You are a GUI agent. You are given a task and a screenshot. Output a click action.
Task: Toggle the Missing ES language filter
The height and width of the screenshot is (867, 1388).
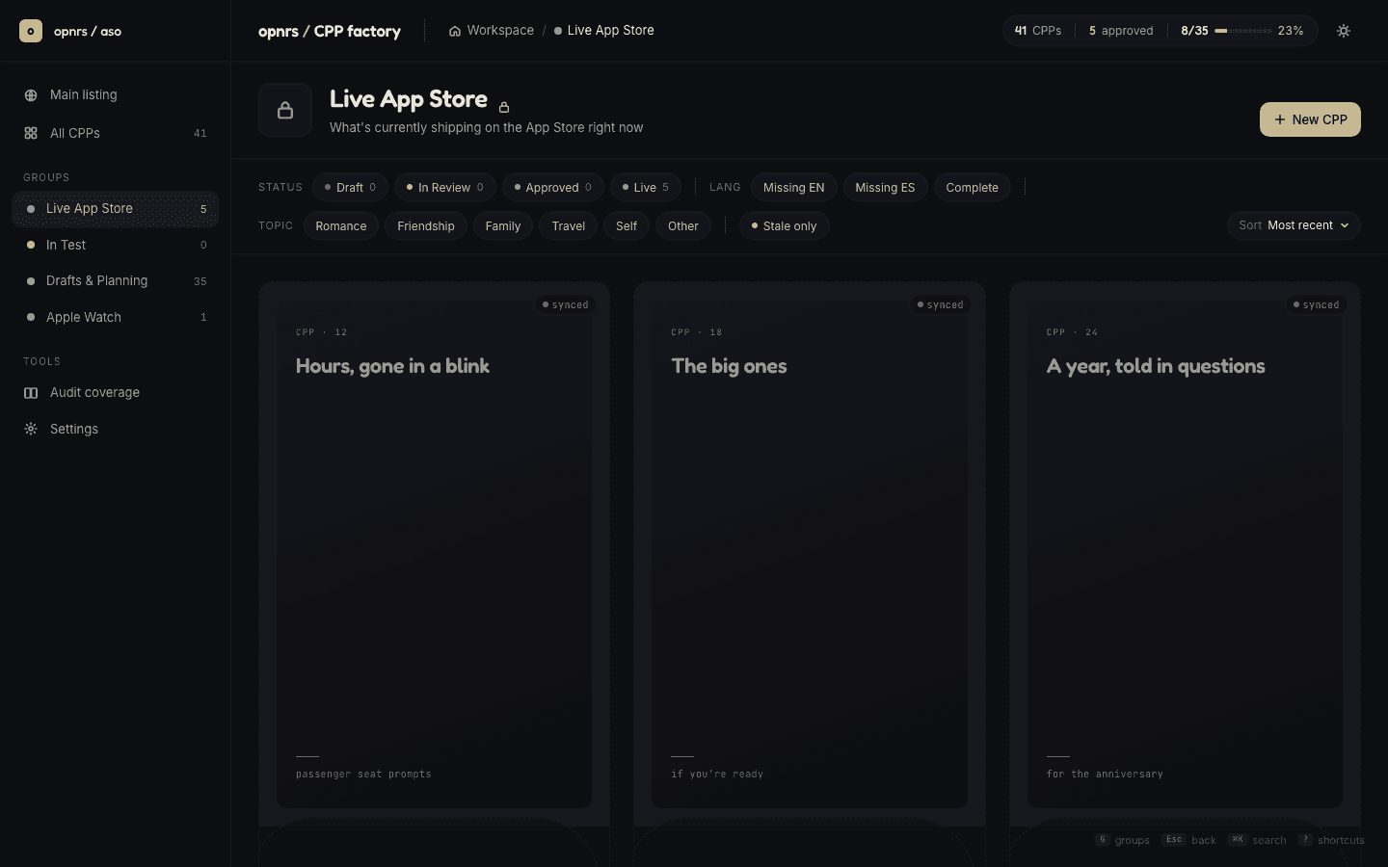[885, 187]
